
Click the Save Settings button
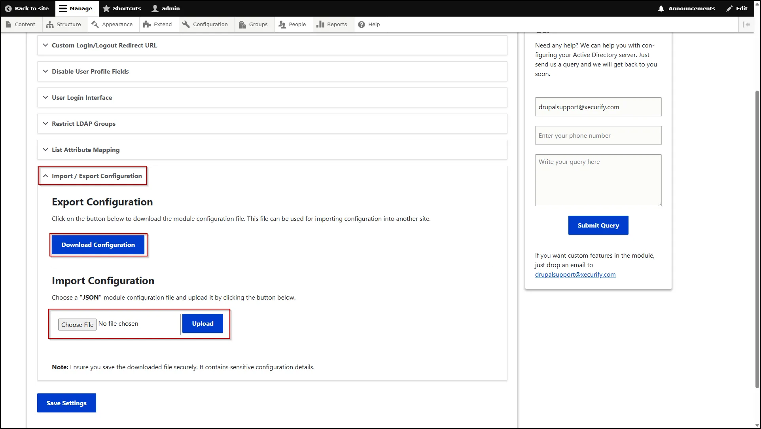click(x=66, y=403)
